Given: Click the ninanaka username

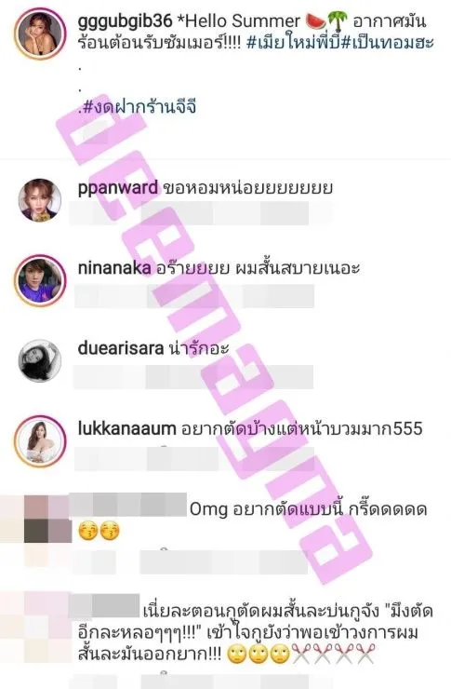Looking at the screenshot, I should pos(114,267).
